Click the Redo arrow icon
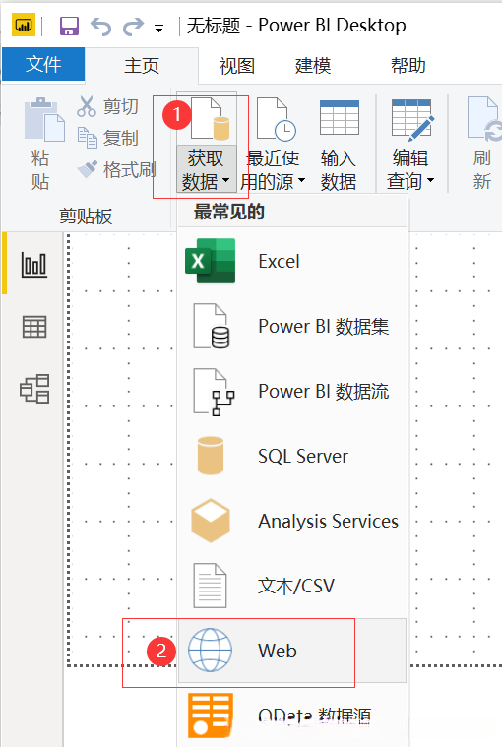Screen dimensions: 502x747 pos(133,27)
